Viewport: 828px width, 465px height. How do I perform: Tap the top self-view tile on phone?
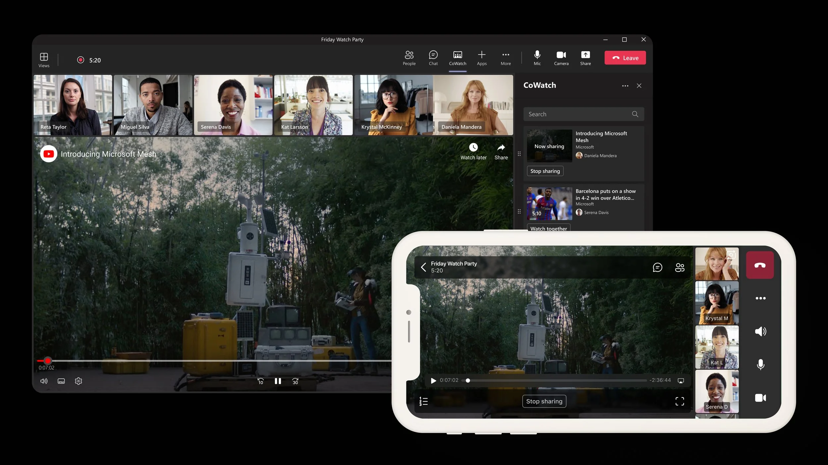(717, 264)
